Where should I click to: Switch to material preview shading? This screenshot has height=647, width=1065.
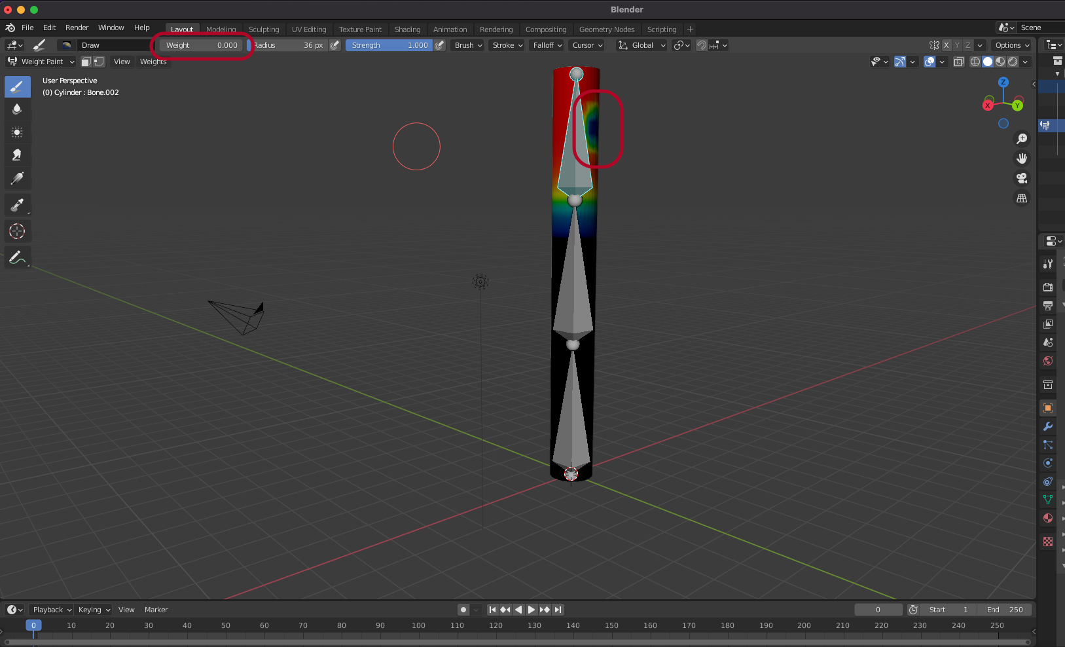(1000, 62)
